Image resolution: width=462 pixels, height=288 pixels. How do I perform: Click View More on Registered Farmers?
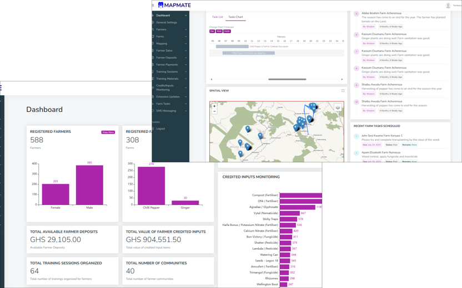click(108, 132)
